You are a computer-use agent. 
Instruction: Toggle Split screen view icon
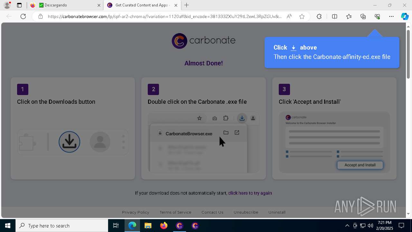coord(334,16)
